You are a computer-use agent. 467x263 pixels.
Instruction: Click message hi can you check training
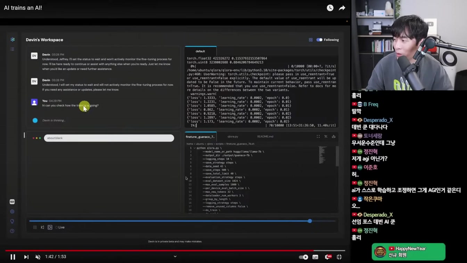point(70,105)
